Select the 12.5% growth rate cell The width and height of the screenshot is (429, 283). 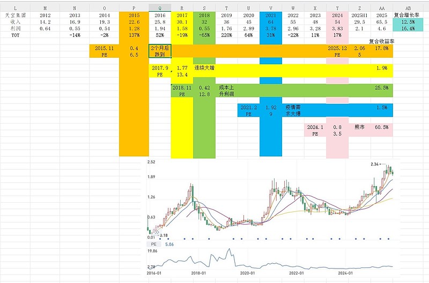coord(408,22)
